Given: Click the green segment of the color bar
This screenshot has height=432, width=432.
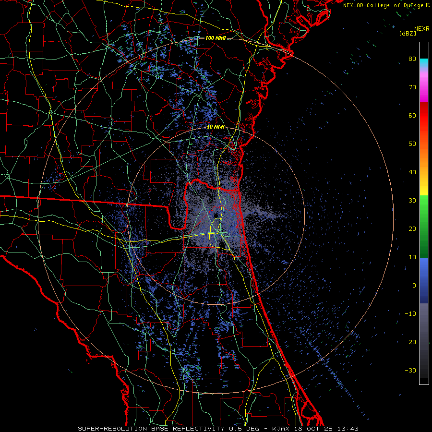Looking at the screenshot, I should coord(424,227).
